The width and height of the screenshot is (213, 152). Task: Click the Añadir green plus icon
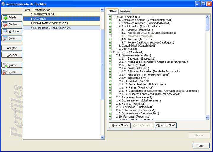tap(5, 17)
